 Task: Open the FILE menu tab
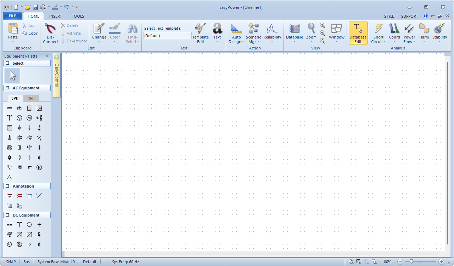[12, 16]
